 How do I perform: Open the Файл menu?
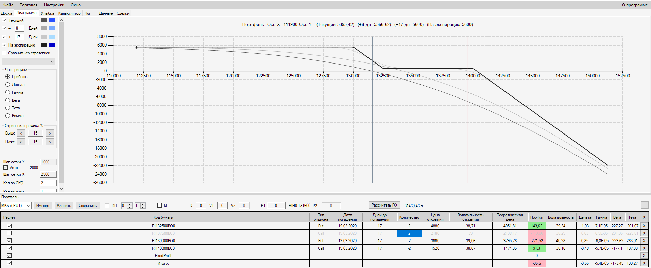pos(8,5)
